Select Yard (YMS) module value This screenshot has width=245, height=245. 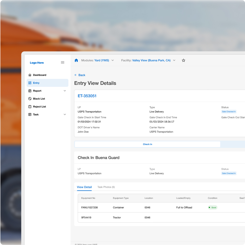pyautogui.click(x=101, y=60)
